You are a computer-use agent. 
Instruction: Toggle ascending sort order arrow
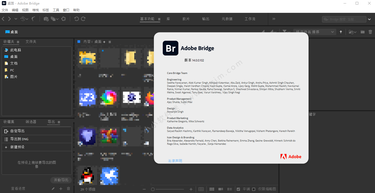341,32
